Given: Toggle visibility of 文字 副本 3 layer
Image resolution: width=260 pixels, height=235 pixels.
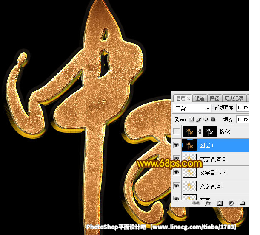Looking at the screenshot, I should [x=177, y=159].
